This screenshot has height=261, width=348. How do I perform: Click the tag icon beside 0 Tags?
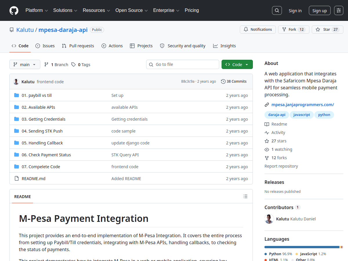click(x=74, y=65)
